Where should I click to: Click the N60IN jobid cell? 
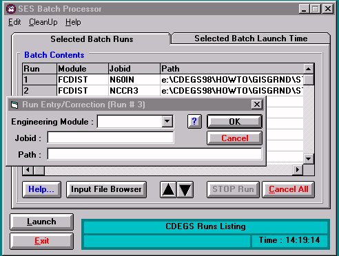(x=134, y=80)
